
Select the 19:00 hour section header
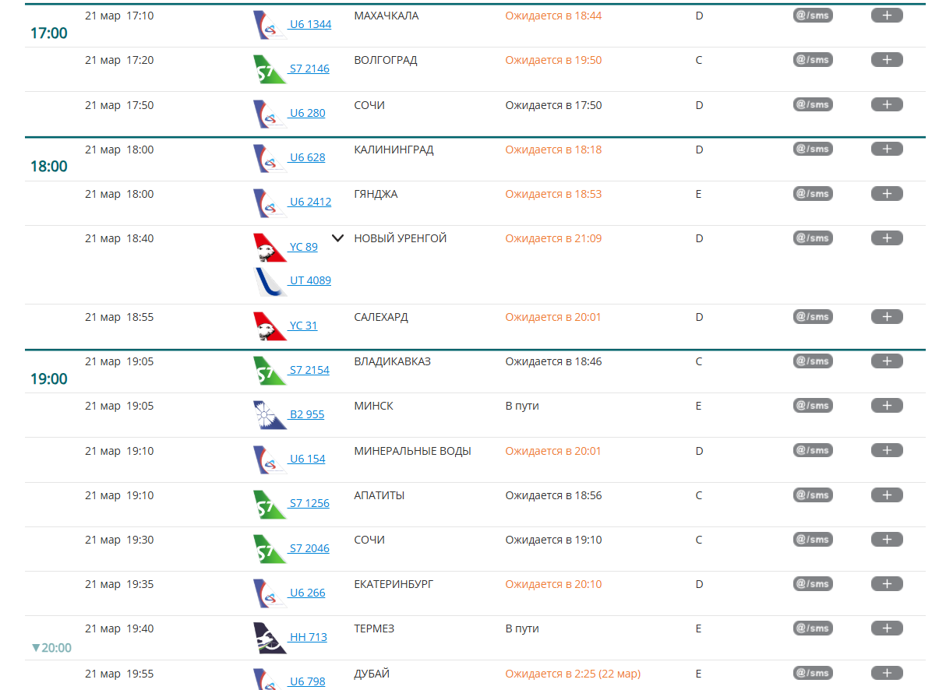pyautogui.click(x=48, y=379)
